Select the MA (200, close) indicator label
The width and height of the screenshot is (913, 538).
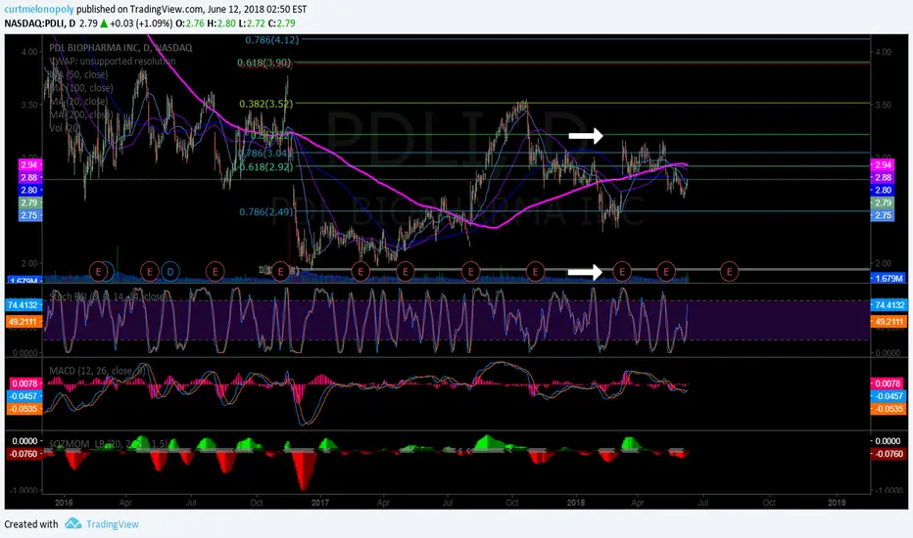(81, 114)
